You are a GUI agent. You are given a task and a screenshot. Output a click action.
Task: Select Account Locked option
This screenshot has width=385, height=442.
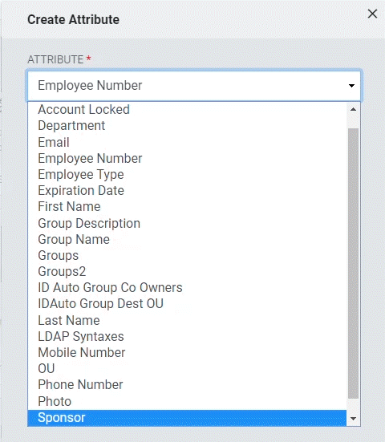click(187, 109)
